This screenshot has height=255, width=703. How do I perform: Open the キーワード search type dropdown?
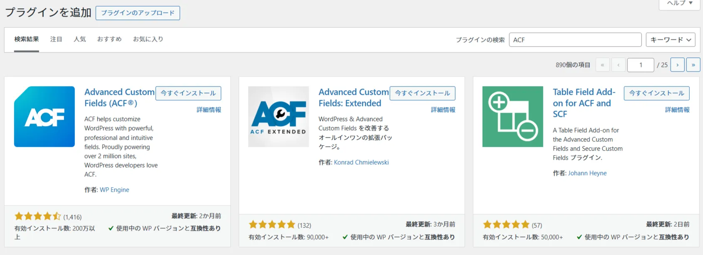pos(671,40)
